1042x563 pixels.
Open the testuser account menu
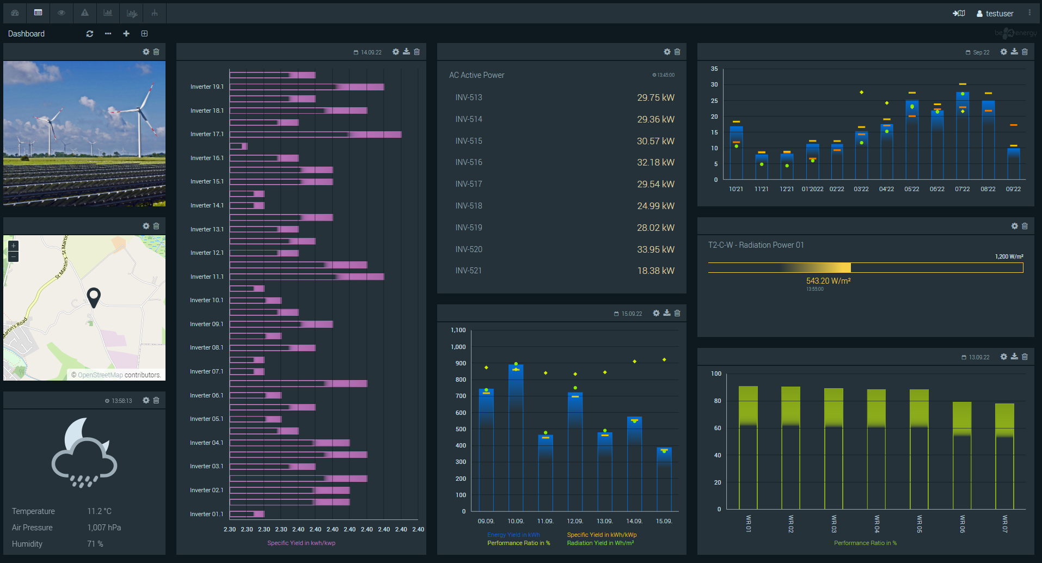click(x=995, y=14)
